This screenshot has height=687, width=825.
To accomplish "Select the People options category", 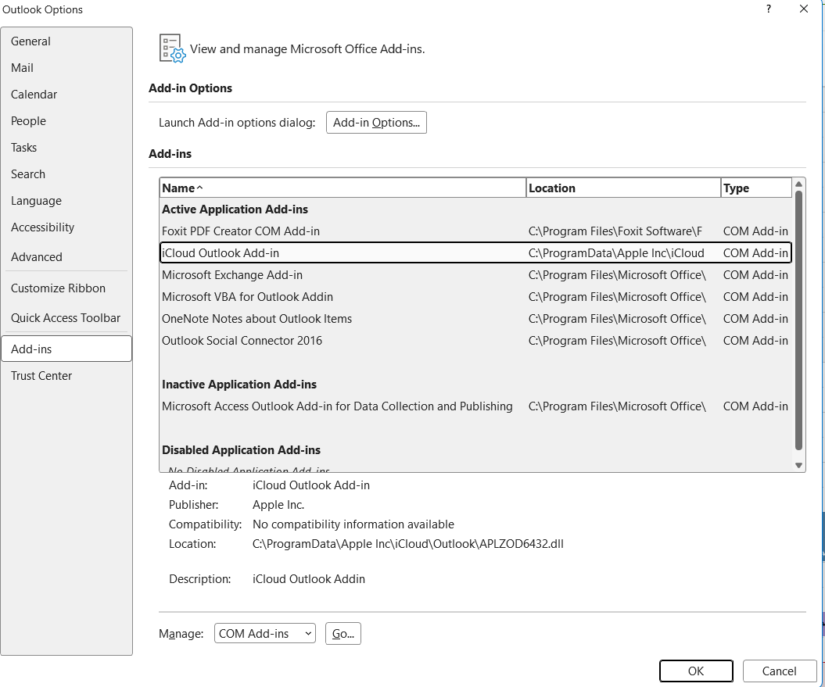I will [66, 121].
